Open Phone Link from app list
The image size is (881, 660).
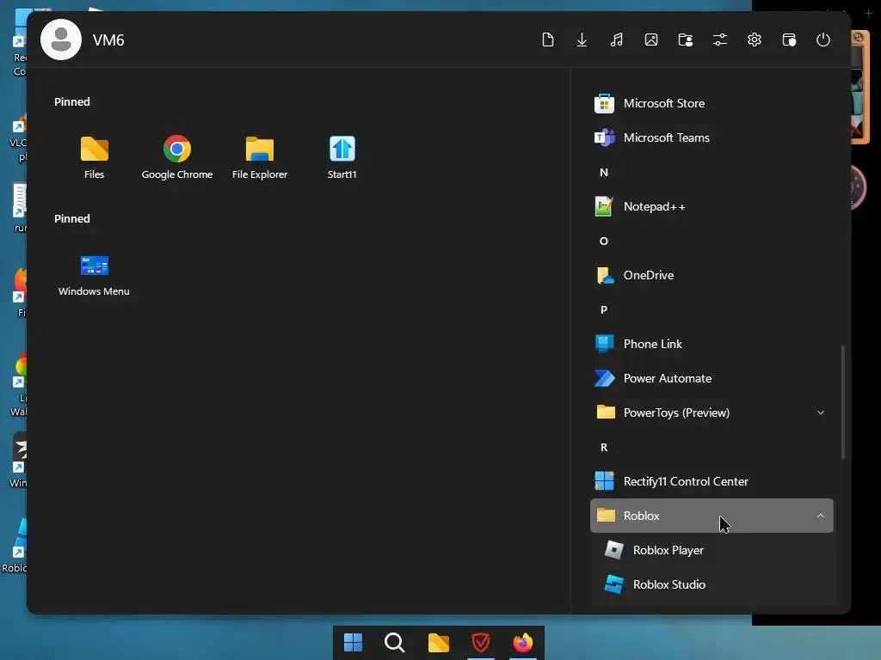pyautogui.click(x=712, y=344)
